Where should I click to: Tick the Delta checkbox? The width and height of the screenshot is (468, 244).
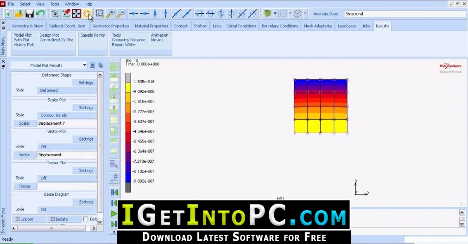tap(86, 219)
